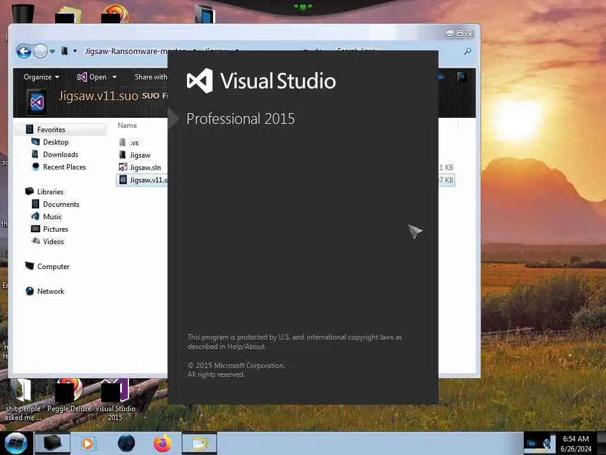This screenshot has height=455, width=606.
Task: Click the Music library icon
Action: coord(35,216)
